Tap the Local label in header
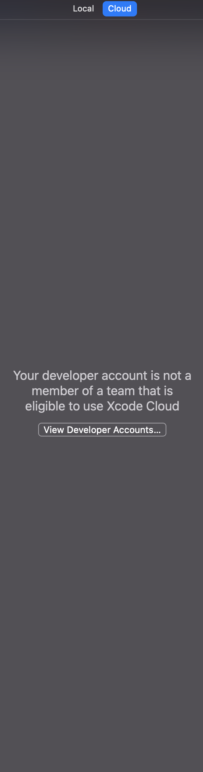The height and width of the screenshot is (772, 203). pos(83,8)
